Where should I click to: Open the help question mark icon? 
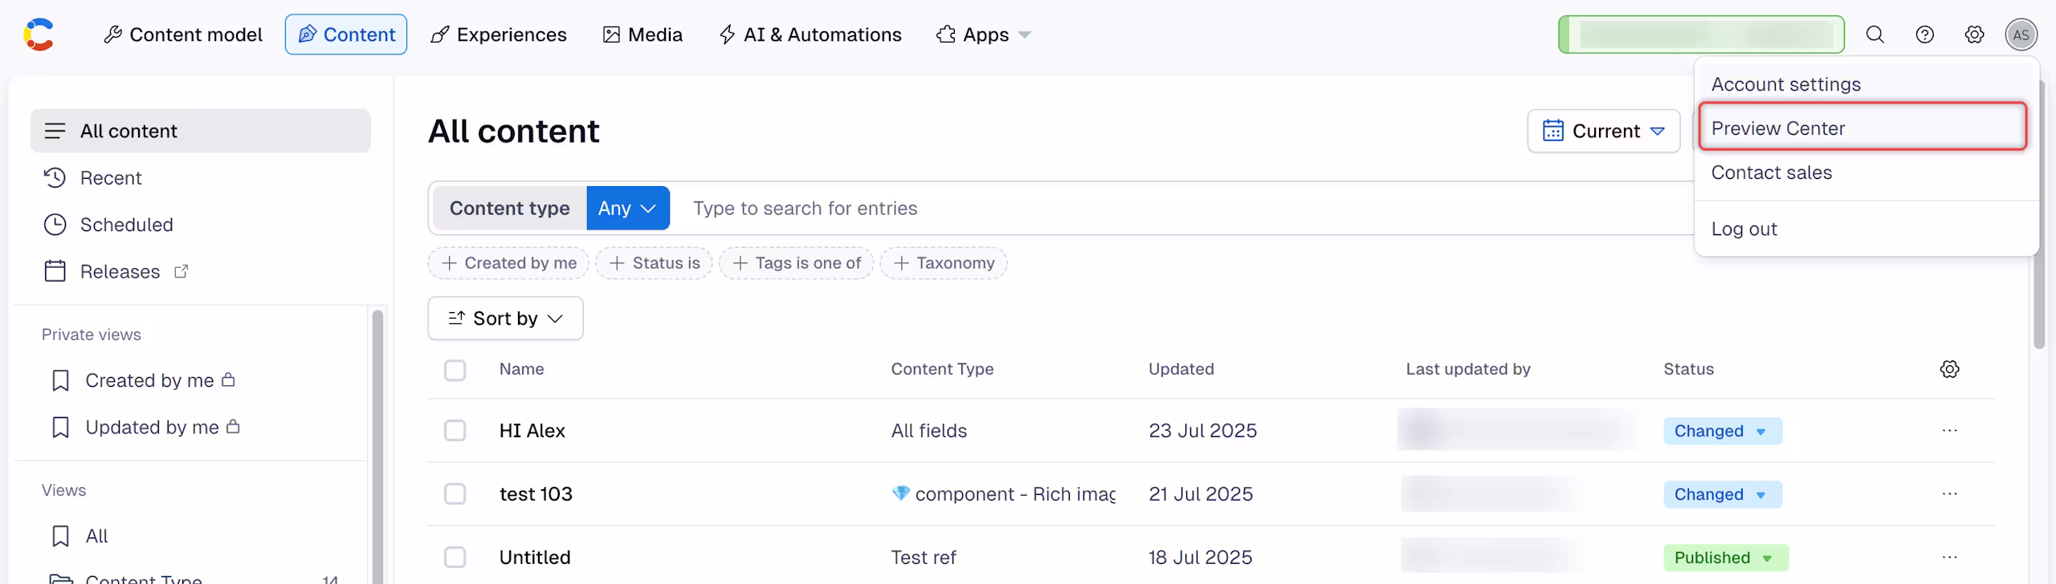coord(1924,34)
